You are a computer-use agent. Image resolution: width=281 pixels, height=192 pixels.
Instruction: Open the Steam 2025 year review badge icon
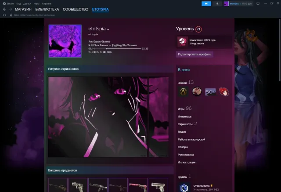(183, 42)
